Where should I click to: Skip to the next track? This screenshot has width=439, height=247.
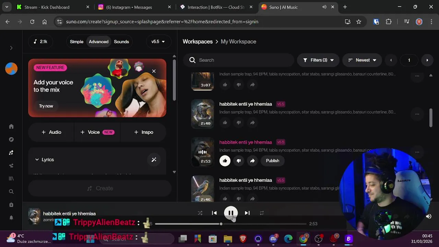point(247,213)
